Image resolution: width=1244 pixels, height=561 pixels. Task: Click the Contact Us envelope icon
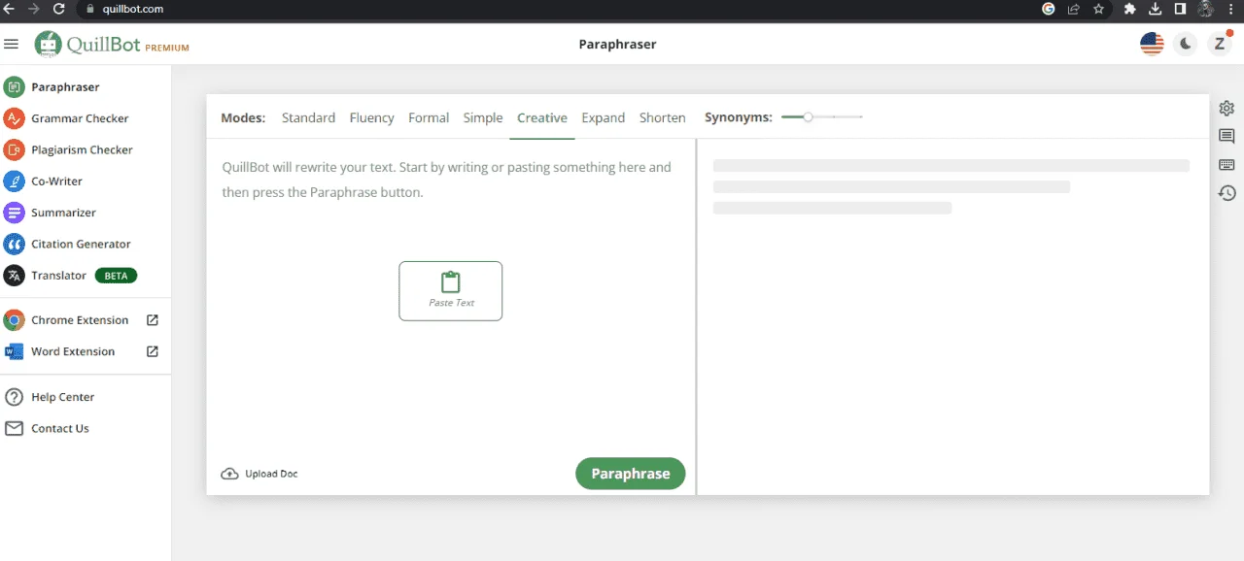click(14, 428)
